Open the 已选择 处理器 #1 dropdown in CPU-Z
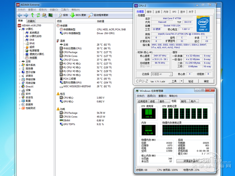Viewport: 235px width, 176px height. pyautogui.click(x=161, y=74)
